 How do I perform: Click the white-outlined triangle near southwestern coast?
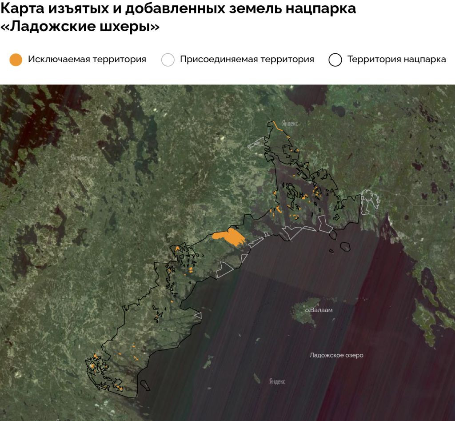click(198, 315)
